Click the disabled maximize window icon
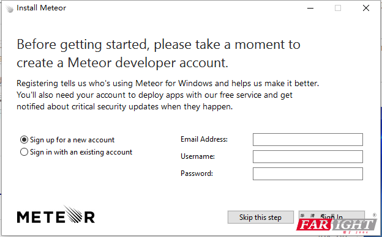The width and height of the screenshot is (382, 237). (x=338, y=8)
